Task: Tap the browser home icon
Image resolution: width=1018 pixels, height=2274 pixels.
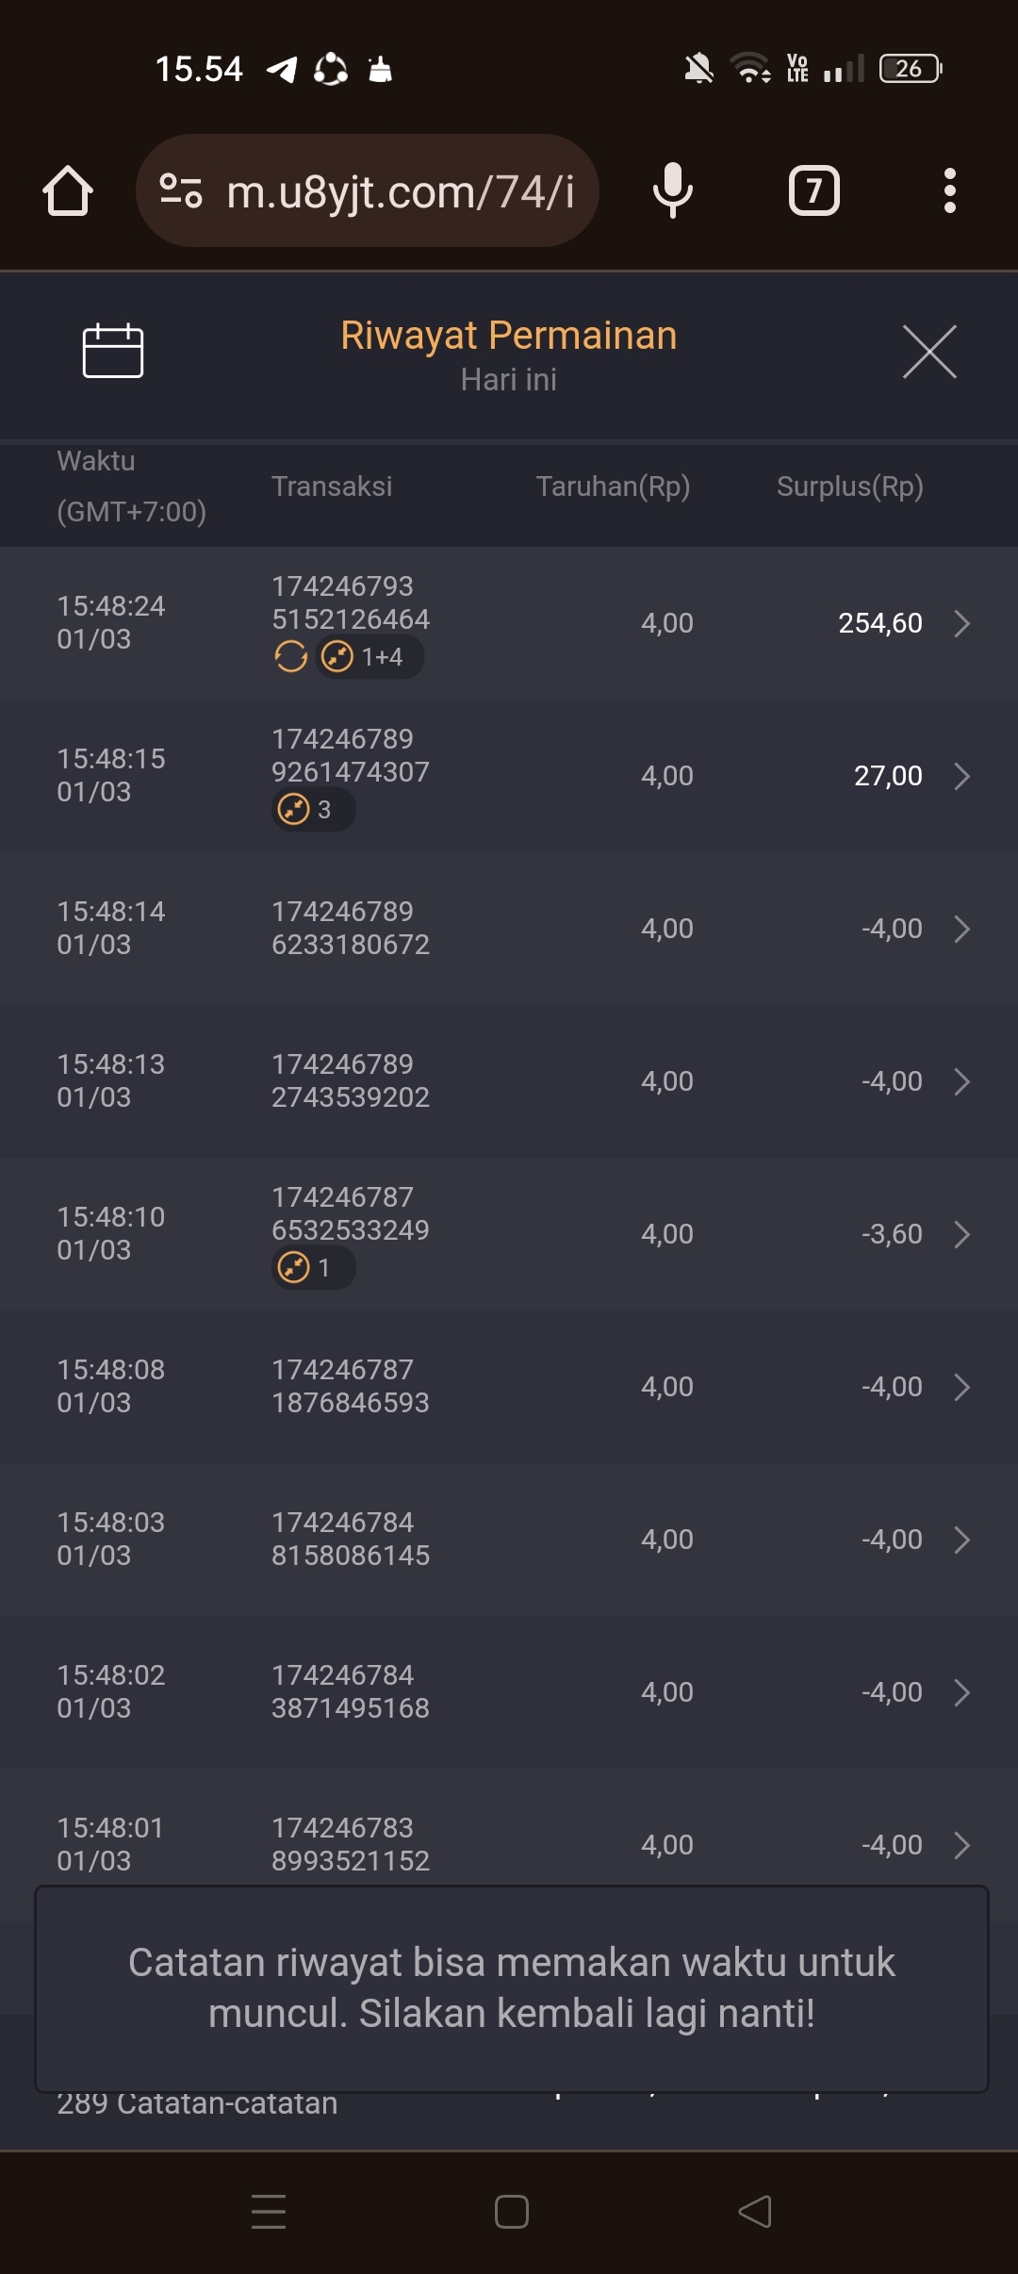Action: 68,191
